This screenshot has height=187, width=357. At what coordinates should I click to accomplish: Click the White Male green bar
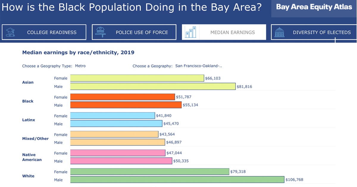point(177,180)
